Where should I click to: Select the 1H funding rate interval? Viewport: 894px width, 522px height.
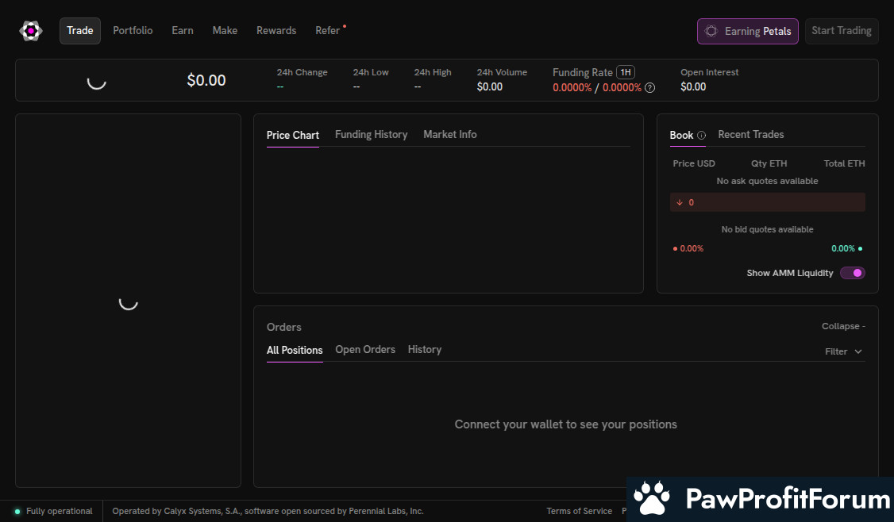click(625, 72)
